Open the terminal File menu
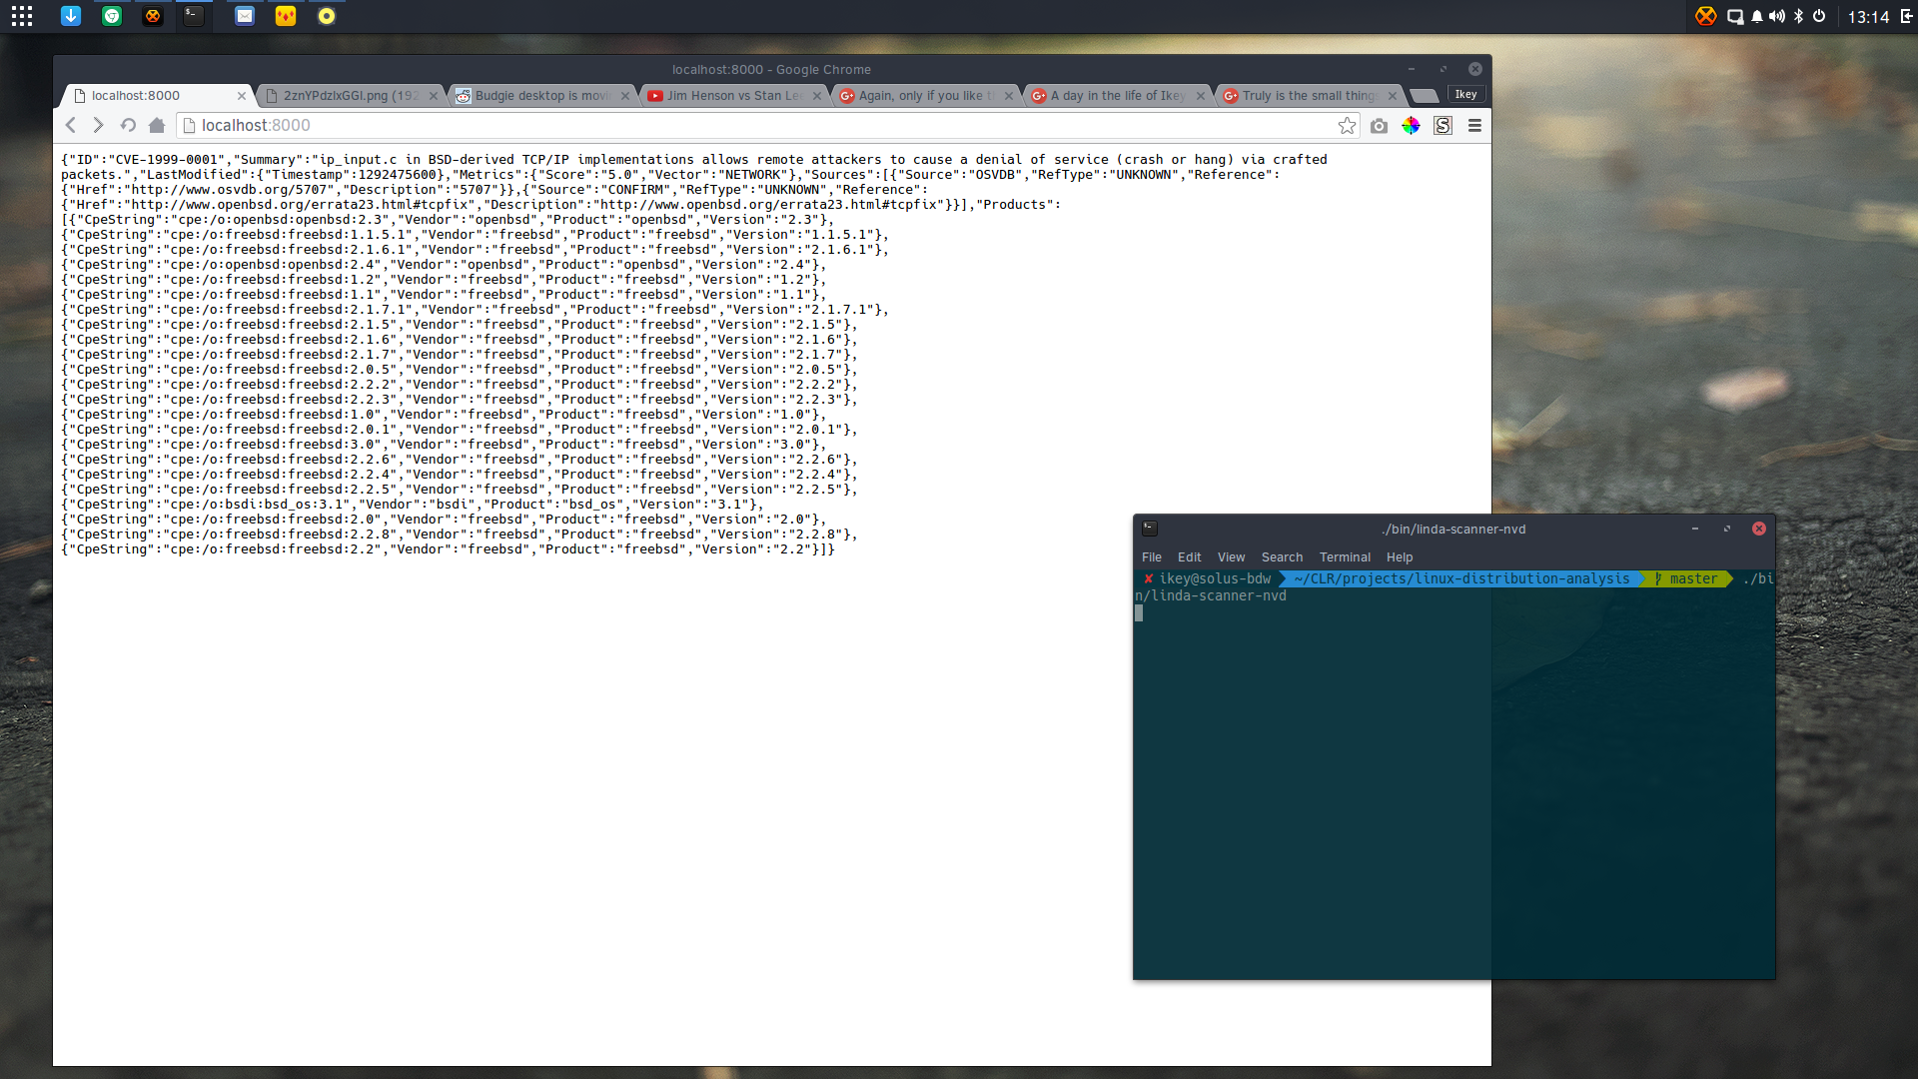The width and height of the screenshot is (1918, 1079). [x=1151, y=557]
